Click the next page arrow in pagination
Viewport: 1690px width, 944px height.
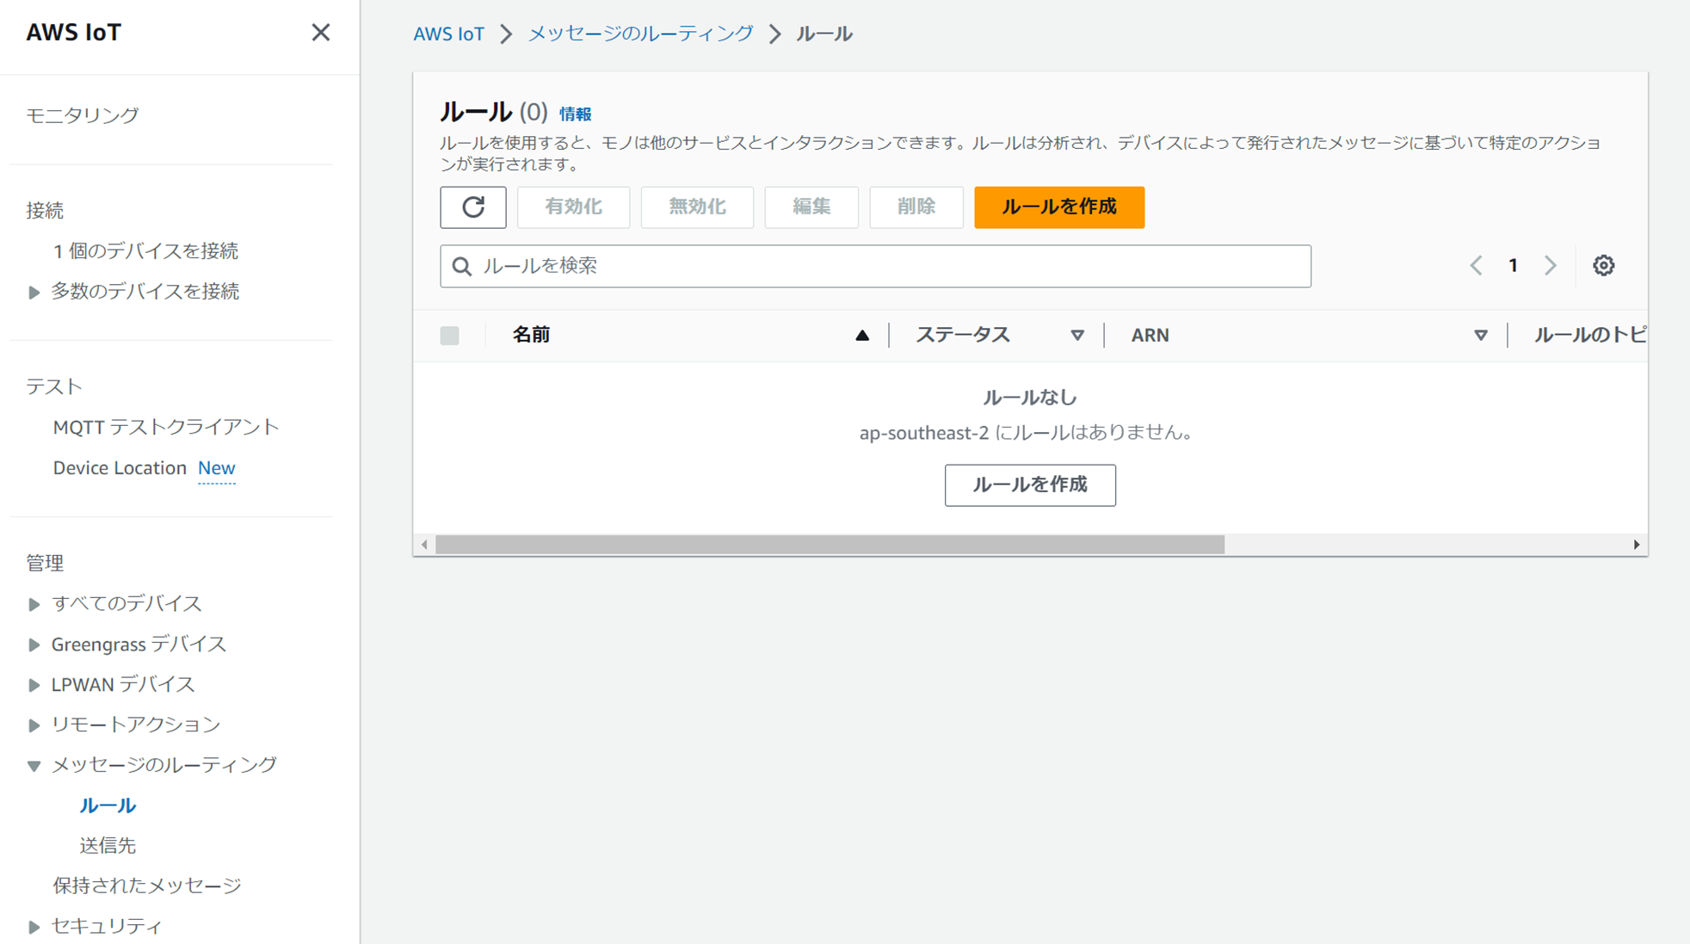coord(1550,265)
